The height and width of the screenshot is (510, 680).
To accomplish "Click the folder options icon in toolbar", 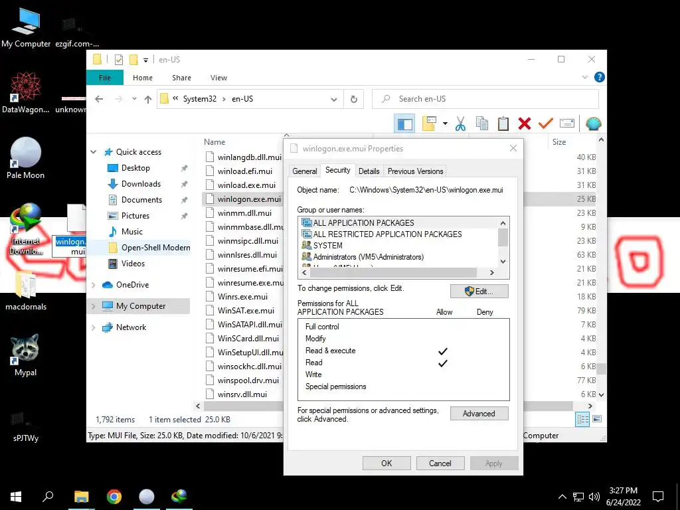I will pos(429,124).
